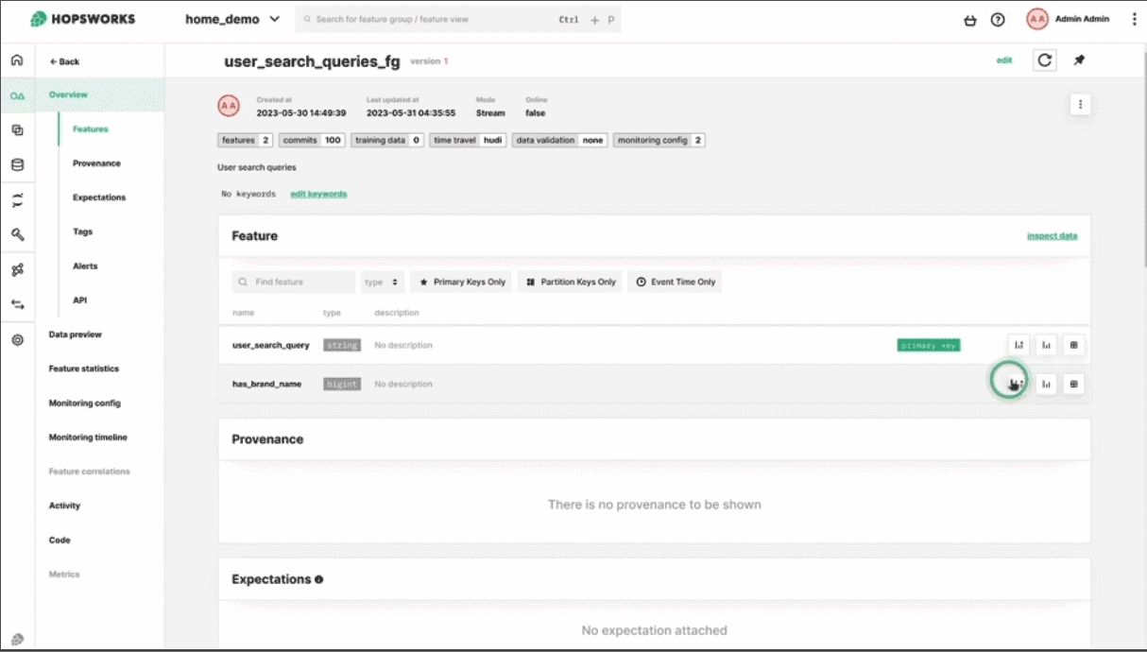Toggle the Primary Keys Only filter
This screenshot has width=1147, height=652.
click(x=460, y=281)
